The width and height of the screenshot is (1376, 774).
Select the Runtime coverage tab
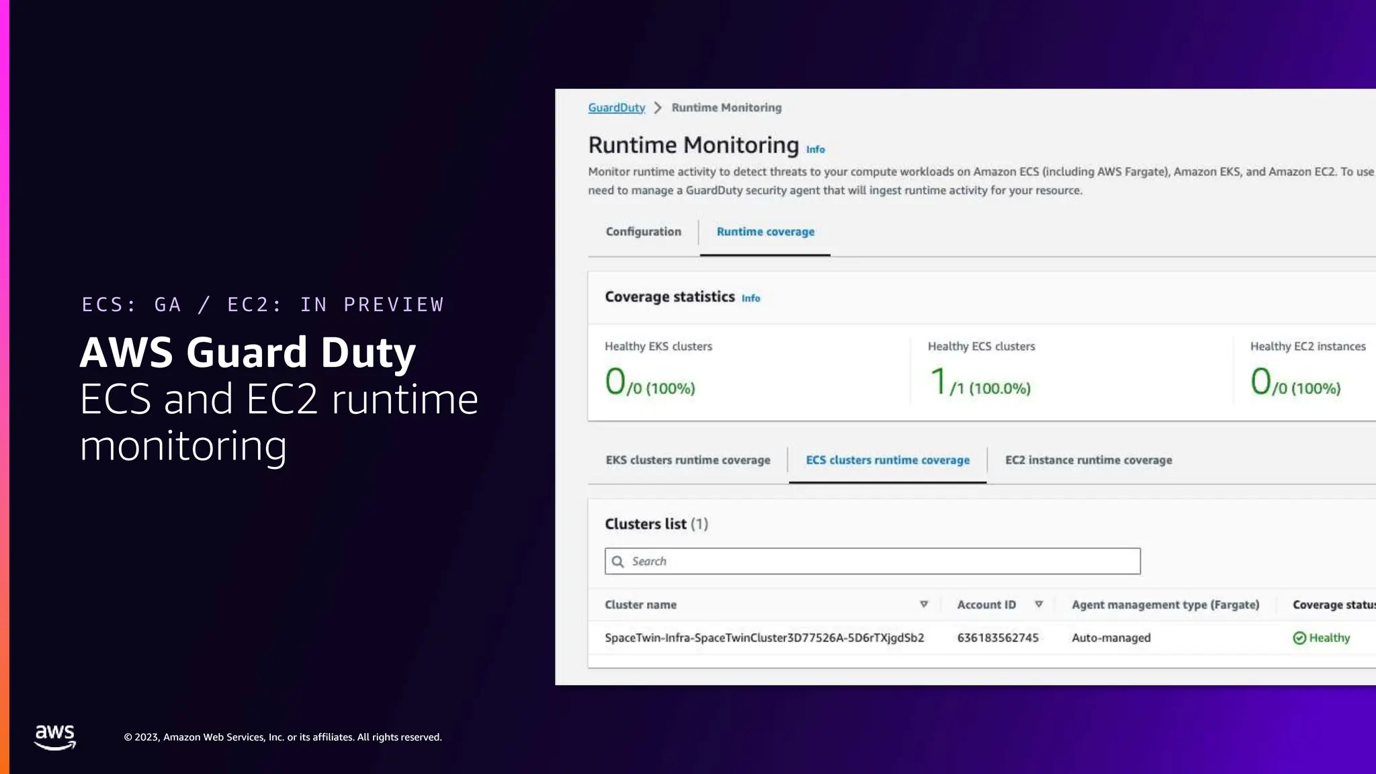[x=765, y=232]
